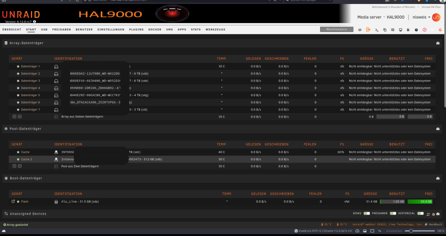Open the ÜBERSICHT menu
Viewport: 446px width, 236px height.
point(12,29)
